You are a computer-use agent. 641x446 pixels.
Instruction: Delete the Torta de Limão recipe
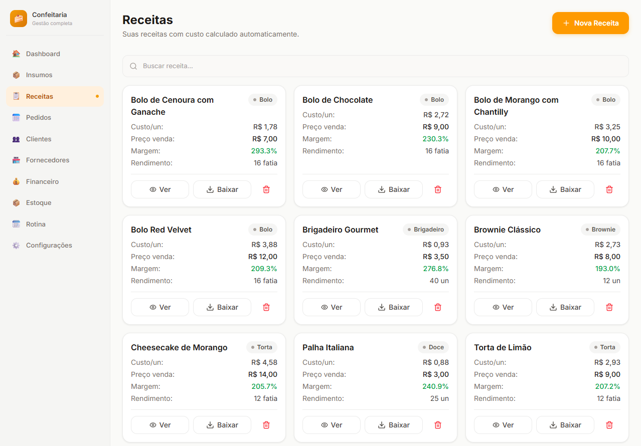pos(609,425)
